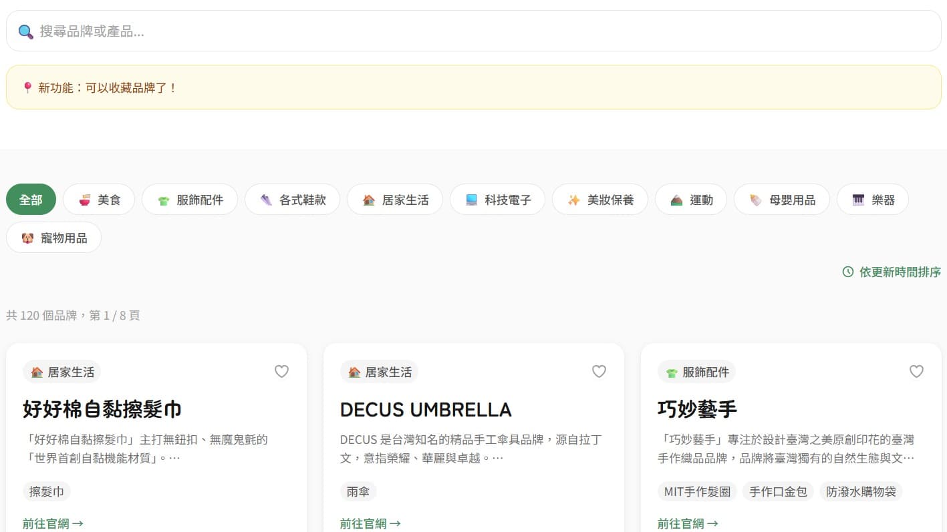
Task: Filter by 各式鞋款 category
Action: pyautogui.click(x=292, y=200)
